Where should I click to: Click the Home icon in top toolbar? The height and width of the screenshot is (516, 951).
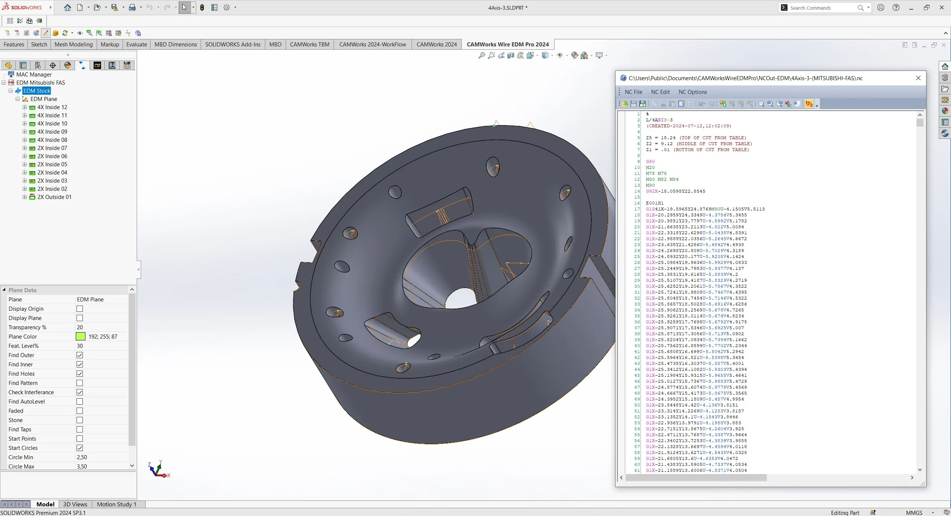pyautogui.click(x=67, y=7)
